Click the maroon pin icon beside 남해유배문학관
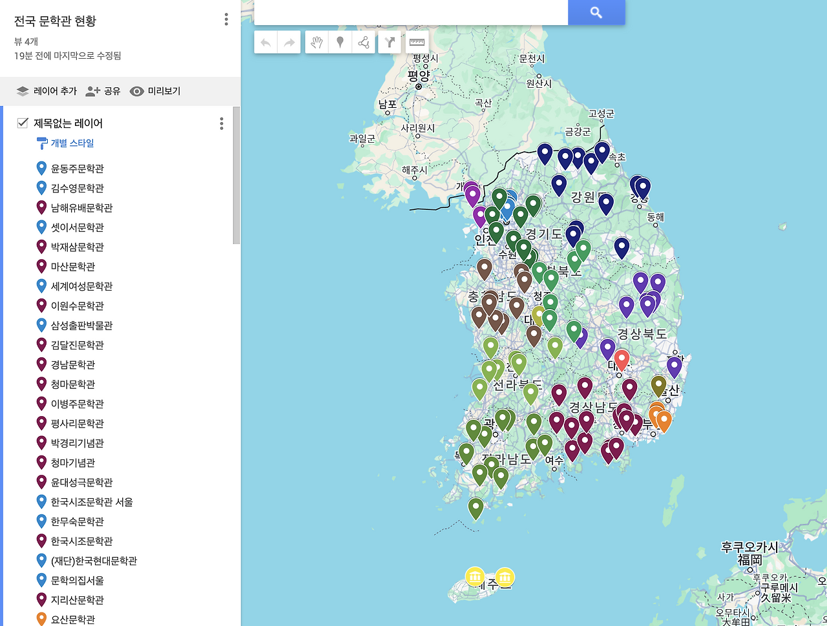This screenshot has width=827, height=626. click(41, 207)
